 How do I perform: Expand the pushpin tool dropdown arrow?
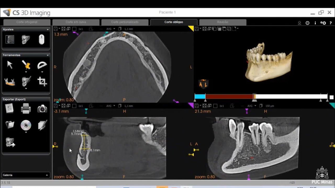pos(26,72)
